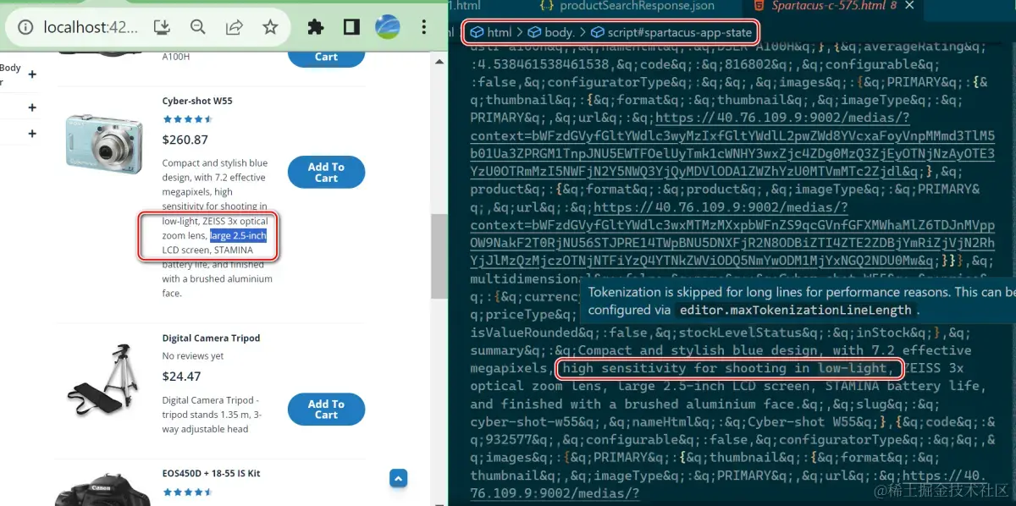Click the blue scroll-to-top arrow button
Viewport: 1016px width, 506px height.
click(399, 478)
